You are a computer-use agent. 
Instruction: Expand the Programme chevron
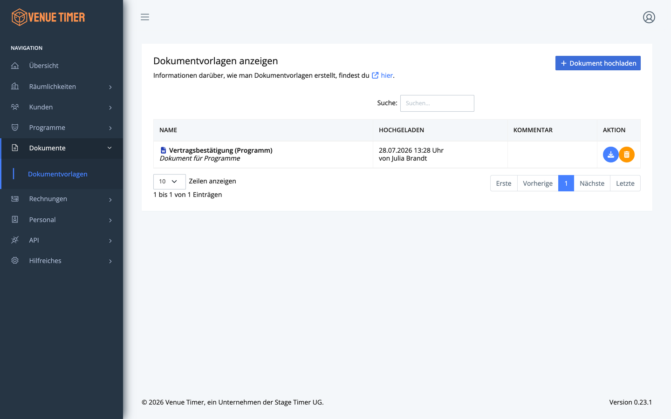[x=110, y=128]
